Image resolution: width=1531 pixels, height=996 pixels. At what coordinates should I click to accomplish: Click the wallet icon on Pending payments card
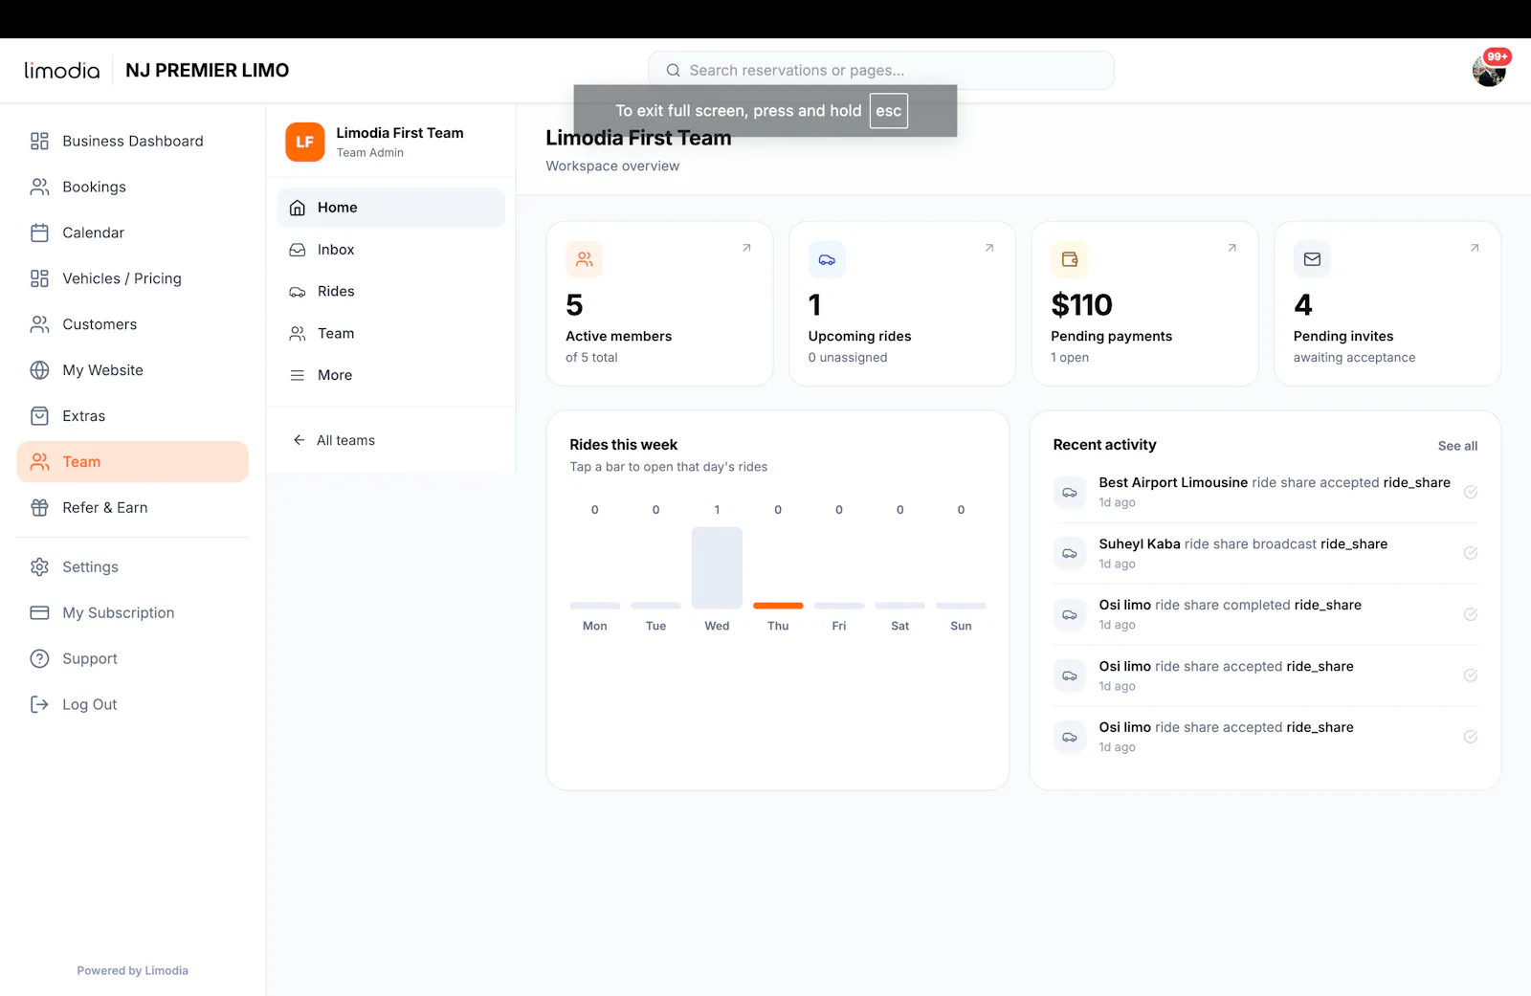tap(1070, 259)
